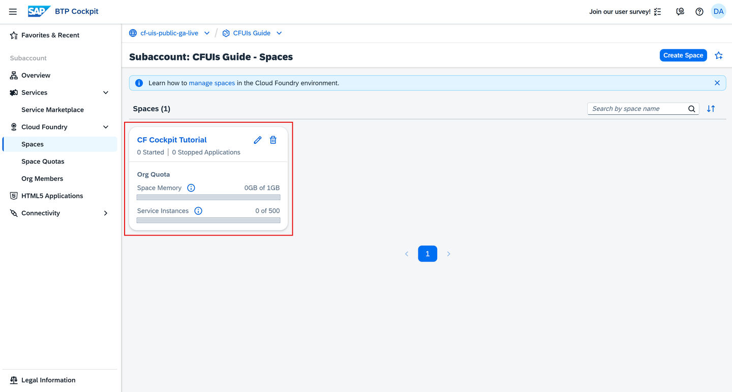Click the Org Quota label
This screenshot has height=392, width=732.
coord(154,174)
